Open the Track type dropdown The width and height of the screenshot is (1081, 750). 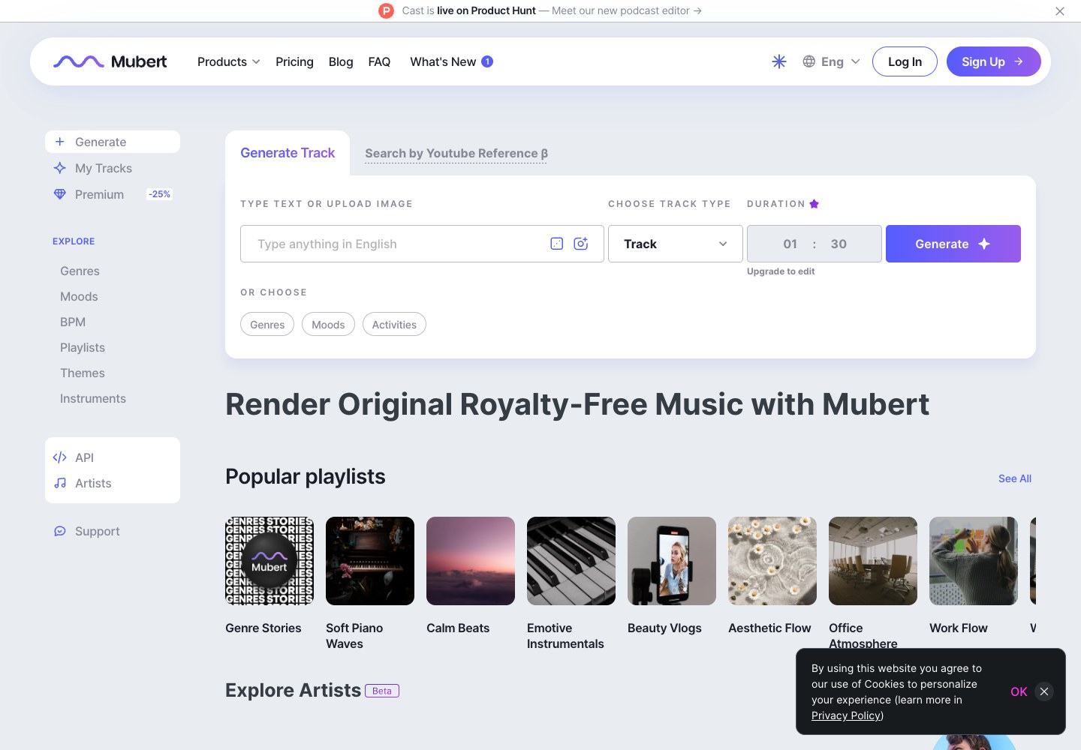pyautogui.click(x=676, y=244)
